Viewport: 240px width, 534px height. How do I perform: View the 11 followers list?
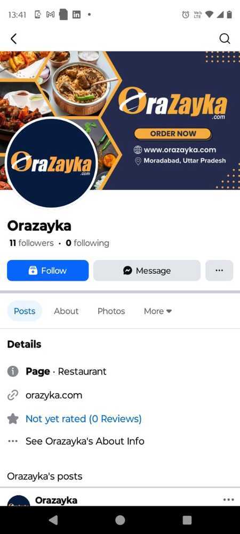pyautogui.click(x=31, y=243)
